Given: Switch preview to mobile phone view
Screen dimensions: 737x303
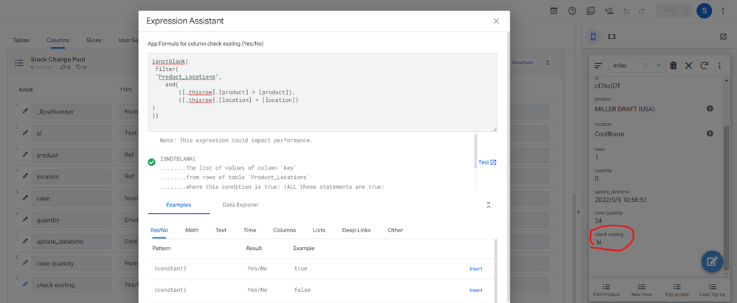Looking at the screenshot, I should point(593,37).
